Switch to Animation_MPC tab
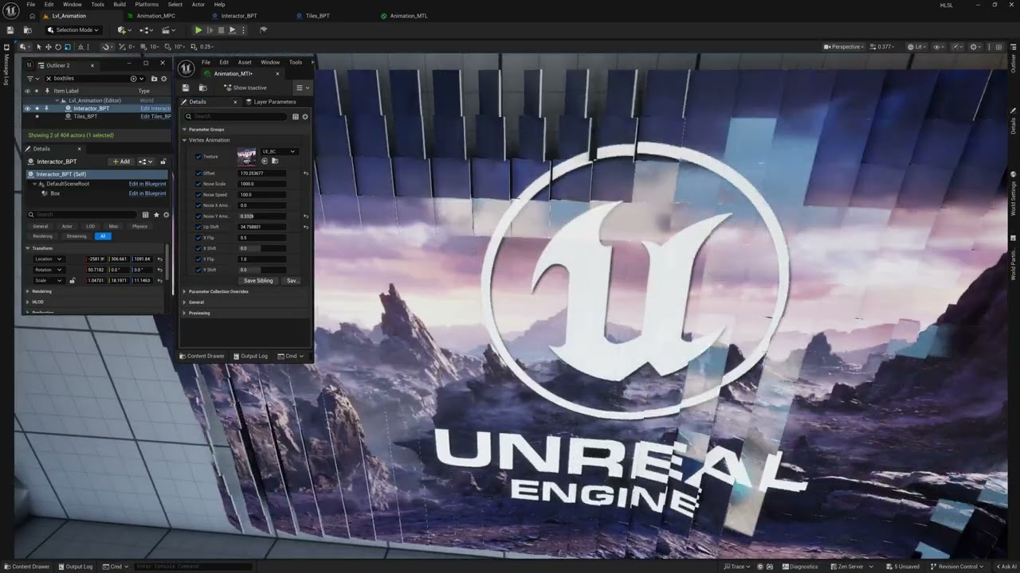The height and width of the screenshot is (573, 1020). click(x=155, y=16)
